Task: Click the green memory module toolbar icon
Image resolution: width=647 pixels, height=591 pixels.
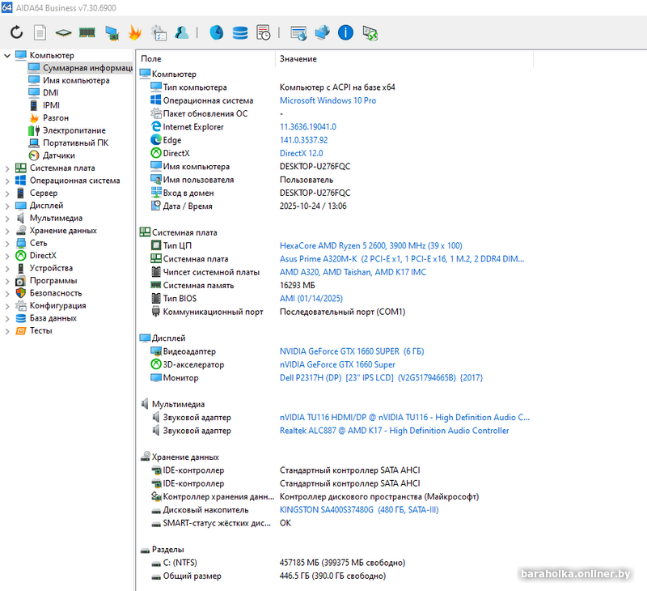Action: [x=87, y=33]
